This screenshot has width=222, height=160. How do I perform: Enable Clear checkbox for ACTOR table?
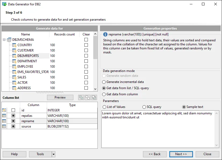86,83
